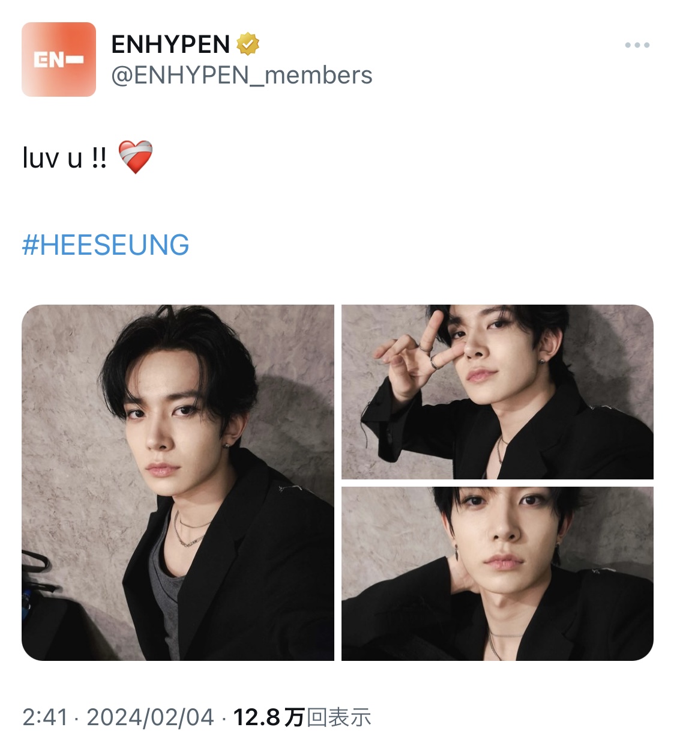Open the top-right peace sign photo

(x=498, y=392)
